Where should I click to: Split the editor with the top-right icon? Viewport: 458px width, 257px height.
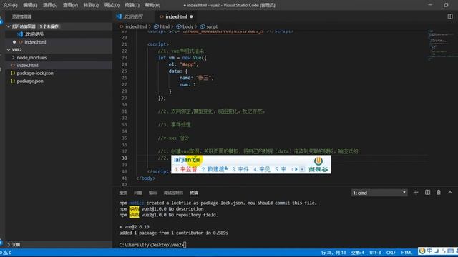(x=450, y=16)
